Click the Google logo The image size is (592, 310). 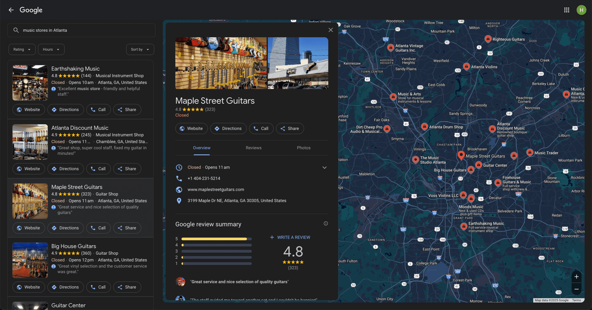(31, 10)
